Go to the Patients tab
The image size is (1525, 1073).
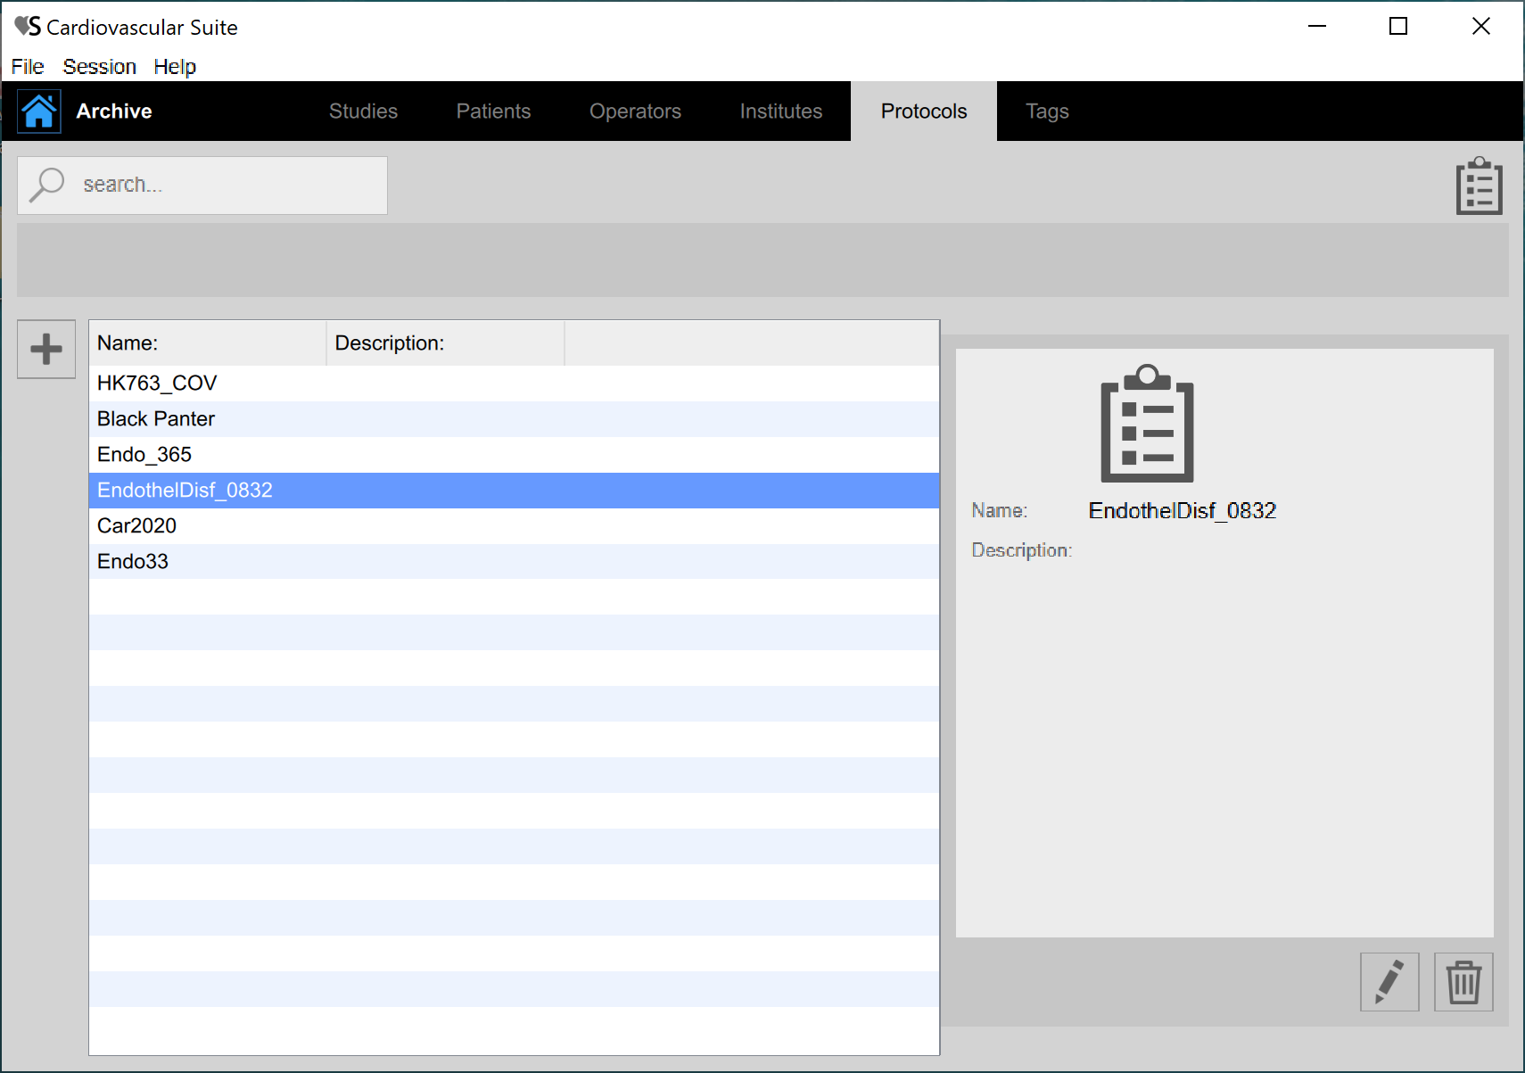click(x=493, y=111)
